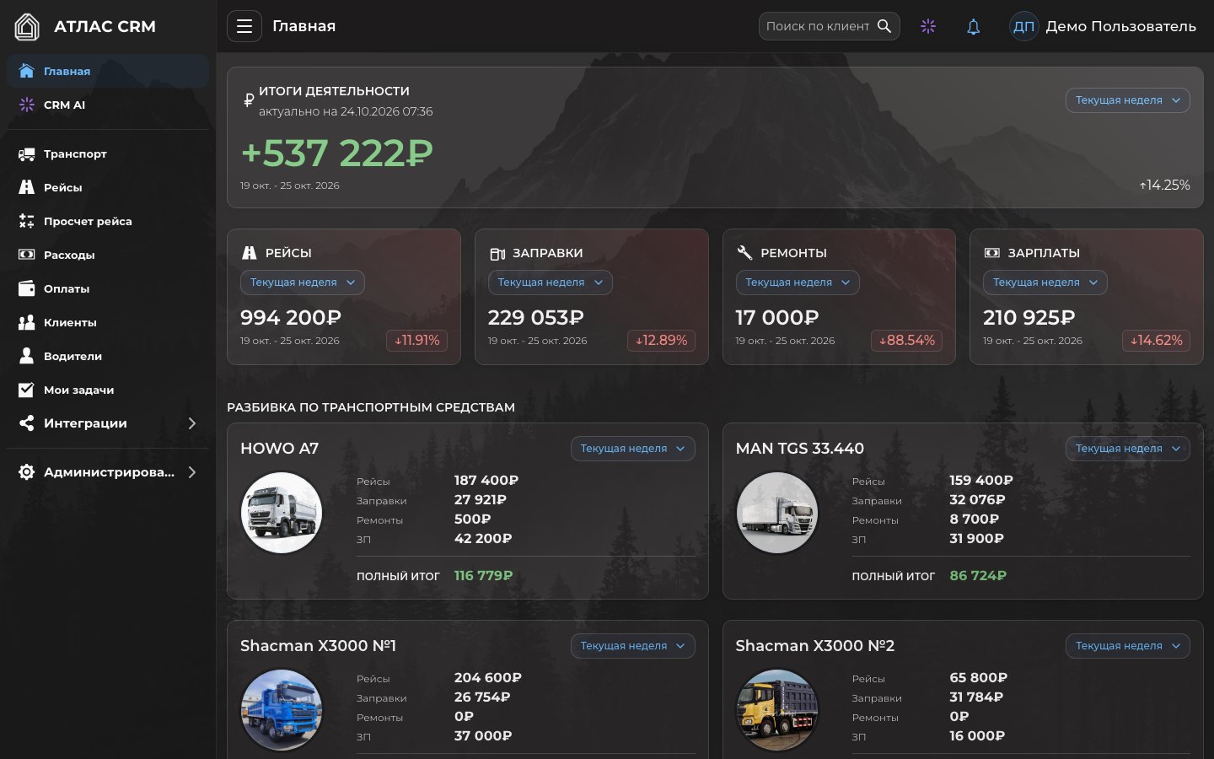Click the Просчет рейса calculator icon
The height and width of the screenshot is (759, 1214).
click(27, 221)
